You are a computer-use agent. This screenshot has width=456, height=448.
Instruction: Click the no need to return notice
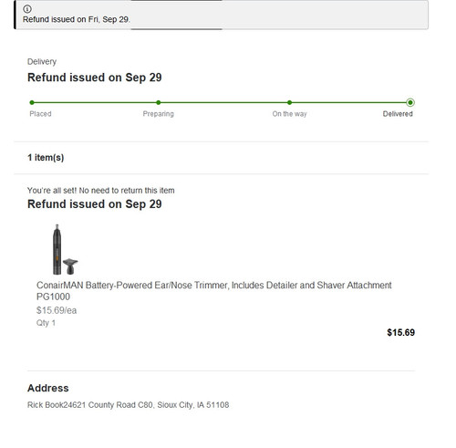[x=101, y=191]
